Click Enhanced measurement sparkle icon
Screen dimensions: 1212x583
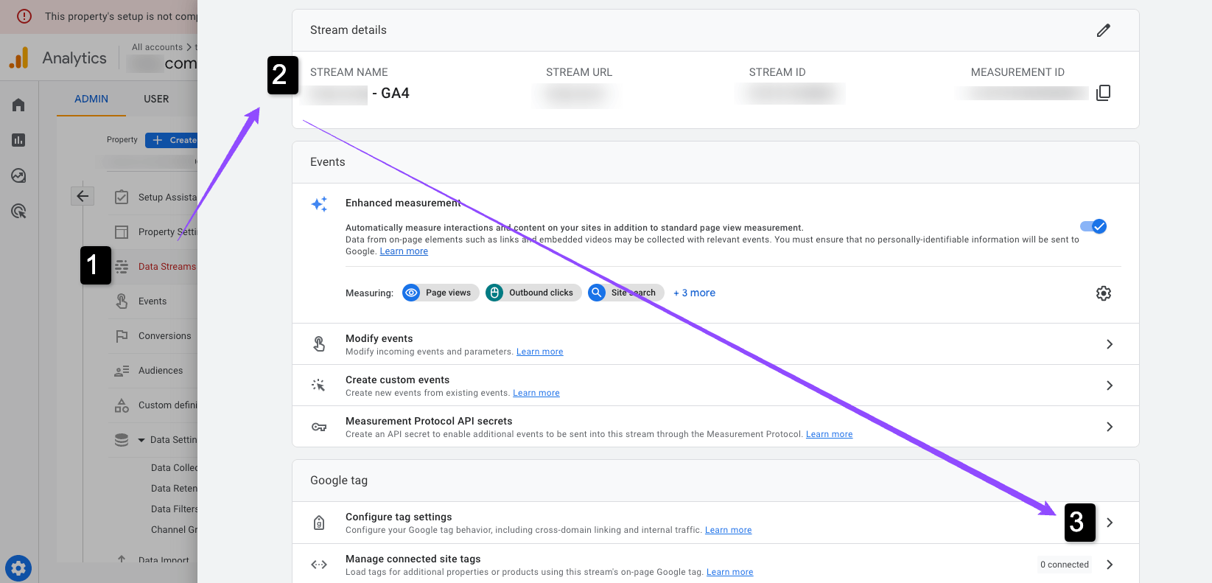tap(319, 204)
